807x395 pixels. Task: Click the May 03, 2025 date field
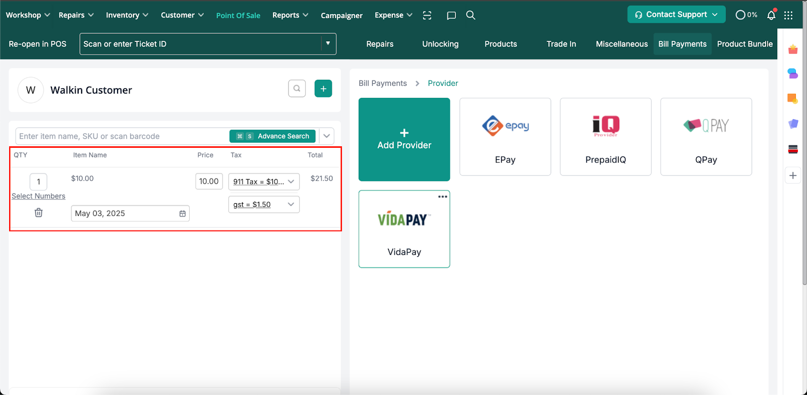click(x=130, y=213)
